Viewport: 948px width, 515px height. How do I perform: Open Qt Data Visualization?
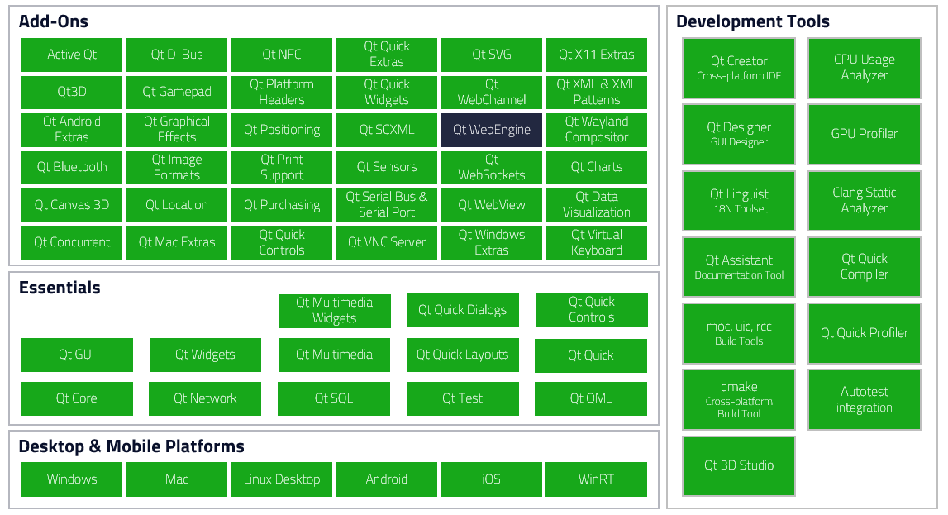(597, 205)
